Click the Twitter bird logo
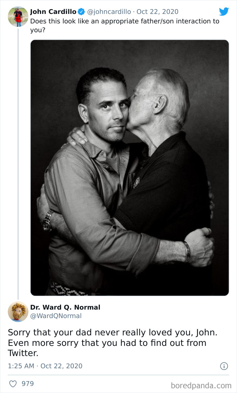Screen dimensions: 237x393 (x=224, y=12)
